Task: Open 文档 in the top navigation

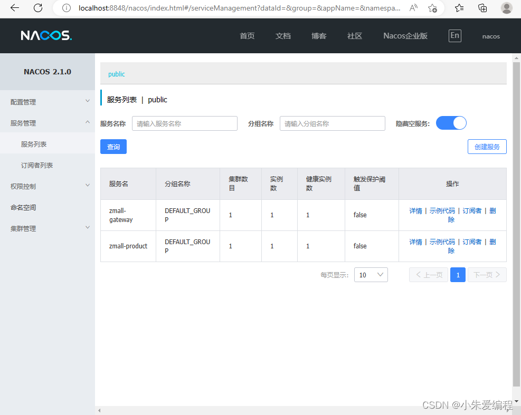Action: point(283,36)
